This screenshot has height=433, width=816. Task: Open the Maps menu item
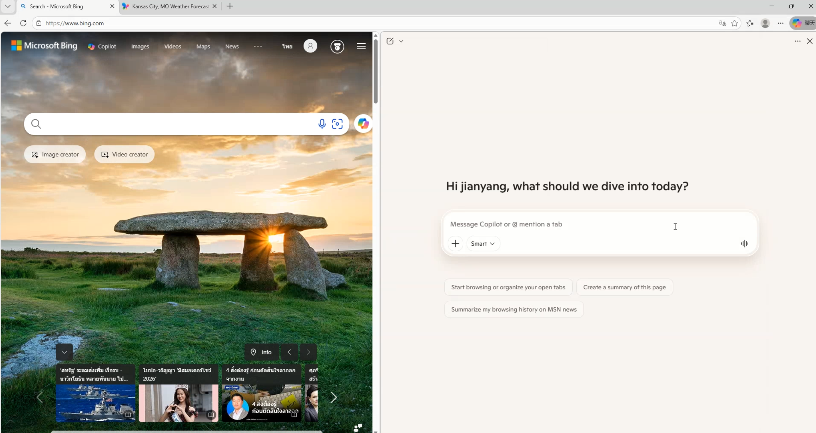click(203, 46)
